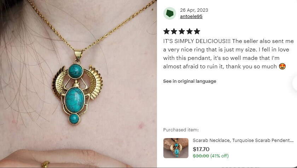Image resolution: width=297 pixels, height=168 pixels.
Task: Click the Purchased item label
Action: point(181,130)
